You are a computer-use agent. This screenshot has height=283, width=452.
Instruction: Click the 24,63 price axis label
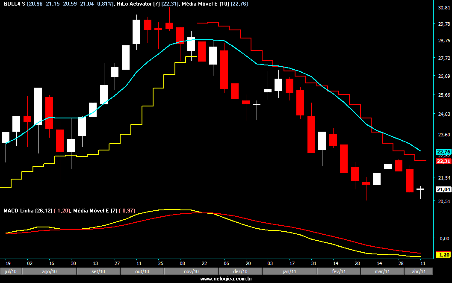point(444,114)
